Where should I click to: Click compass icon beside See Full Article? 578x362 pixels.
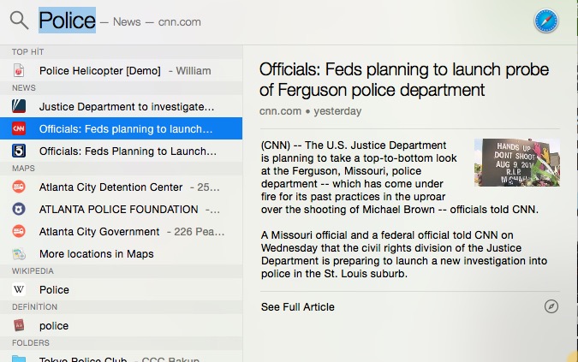pyautogui.click(x=551, y=306)
